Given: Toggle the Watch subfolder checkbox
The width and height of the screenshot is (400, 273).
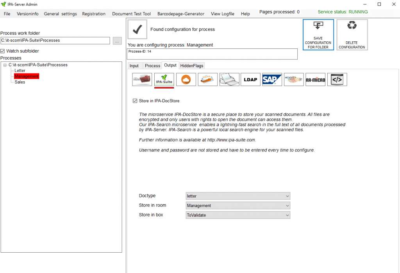Looking at the screenshot, I should click(3, 51).
